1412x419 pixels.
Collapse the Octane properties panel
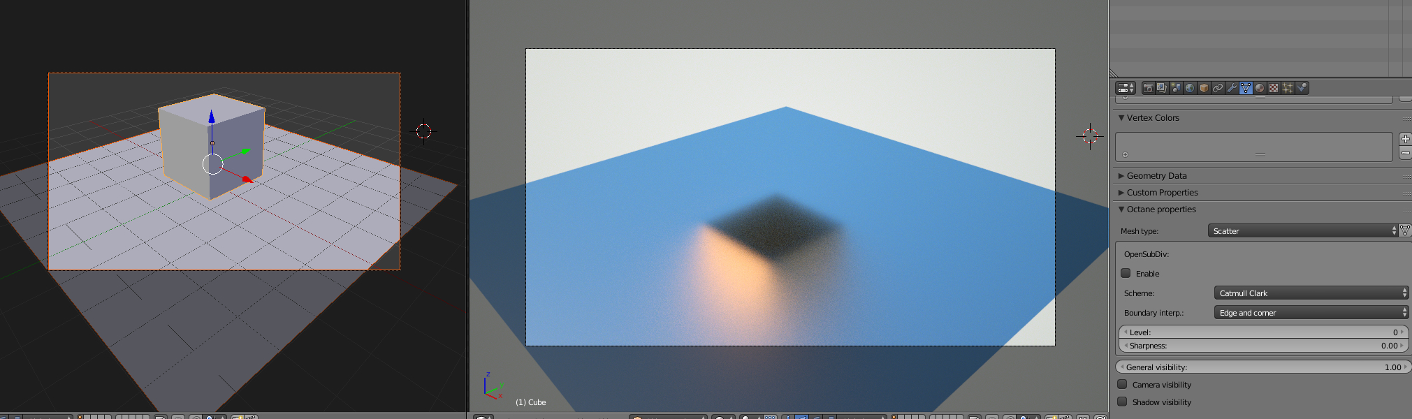1121,209
